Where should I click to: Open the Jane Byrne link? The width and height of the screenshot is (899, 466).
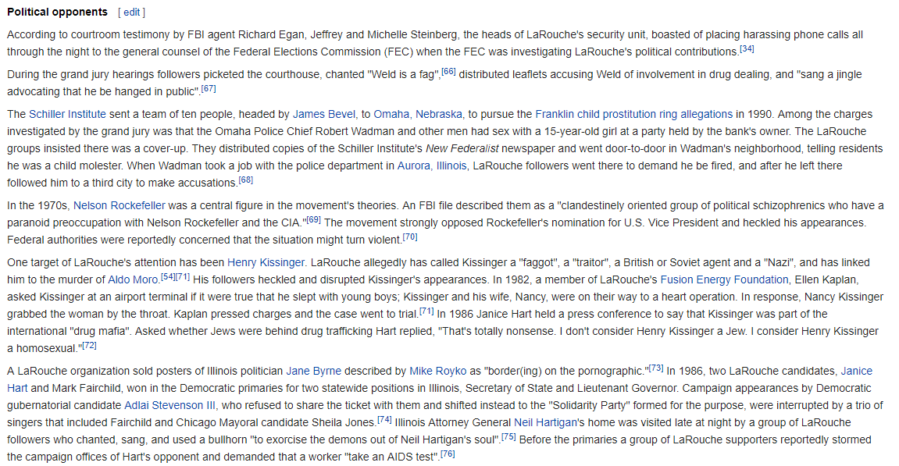click(x=314, y=371)
